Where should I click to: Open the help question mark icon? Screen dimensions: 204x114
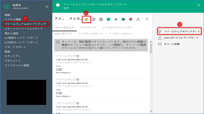(147, 19)
